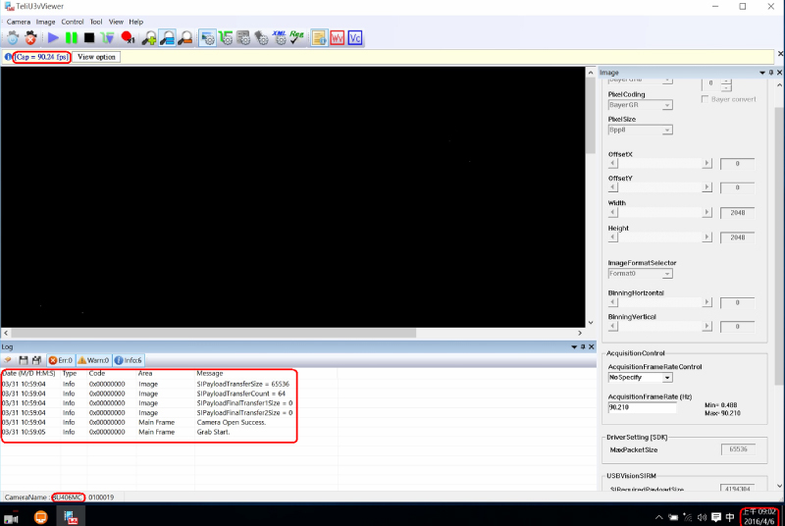Click the Width slider track
The width and height of the screenshot is (785, 526).
(659, 213)
